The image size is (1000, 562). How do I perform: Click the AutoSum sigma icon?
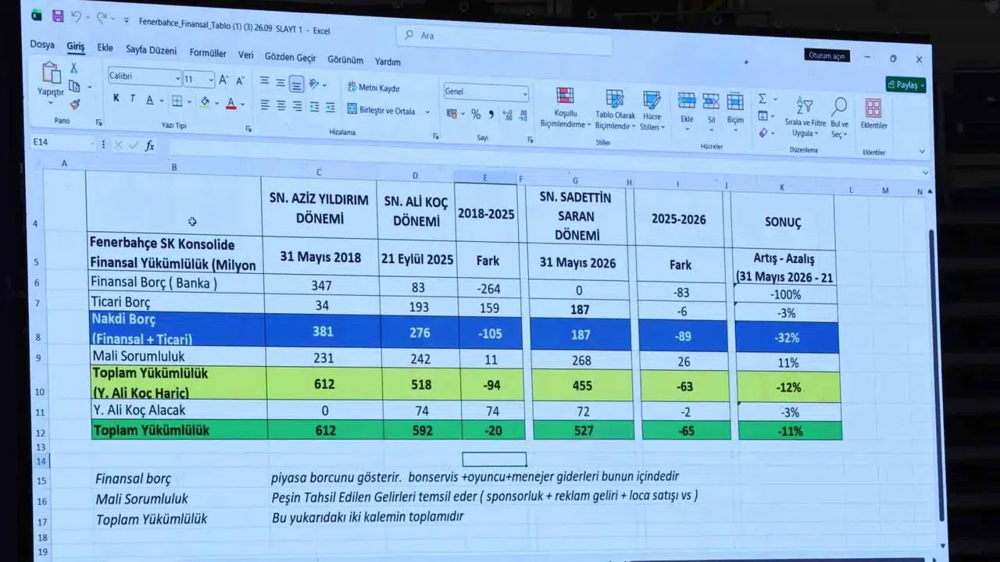762,99
